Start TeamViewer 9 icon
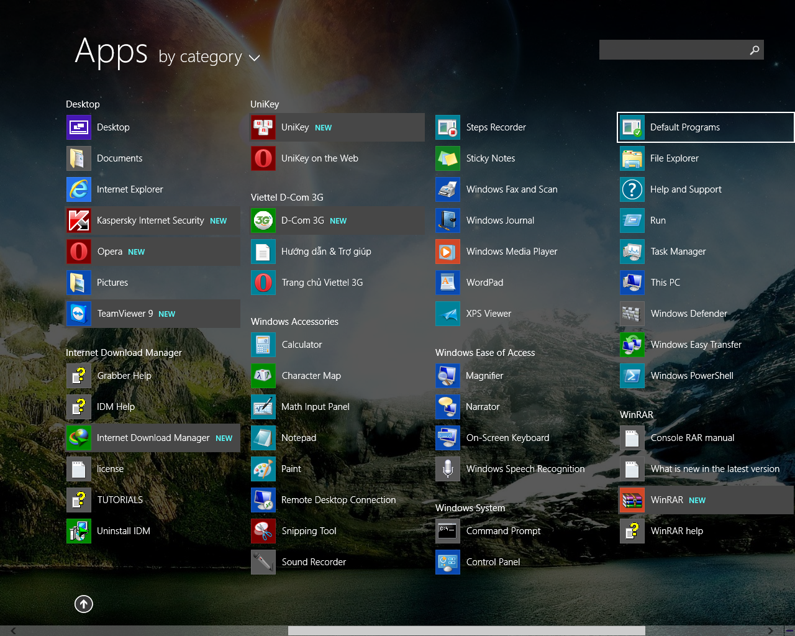This screenshot has width=795, height=636. tap(79, 314)
